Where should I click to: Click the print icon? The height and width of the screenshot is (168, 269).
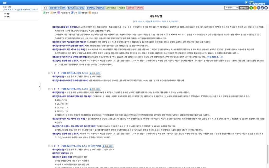click(x=266, y=8)
